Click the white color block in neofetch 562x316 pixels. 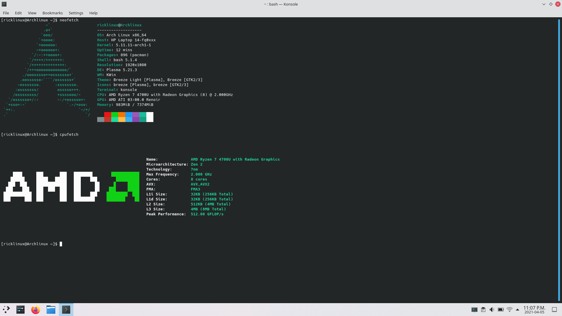150,117
